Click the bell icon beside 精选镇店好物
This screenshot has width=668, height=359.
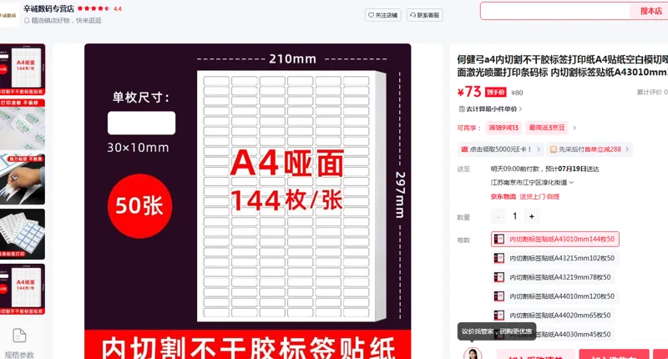click(27, 20)
